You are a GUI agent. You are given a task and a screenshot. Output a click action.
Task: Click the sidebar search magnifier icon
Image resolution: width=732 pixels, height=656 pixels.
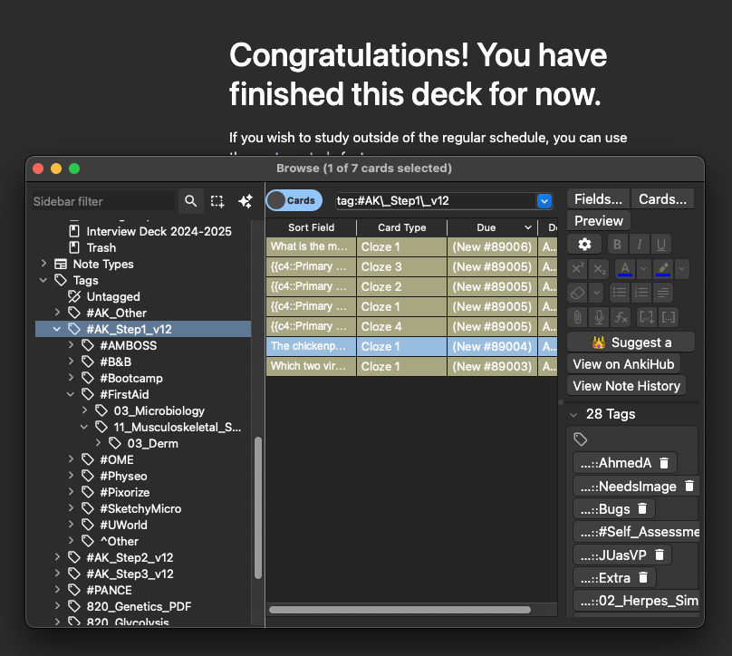190,201
